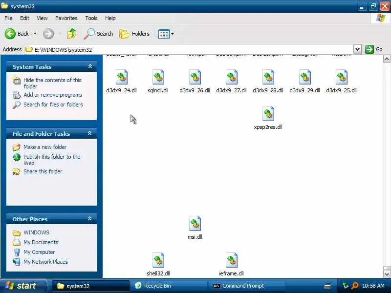391x293 pixels.
Task: Click Hide the contents of this folder
Action: [52, 83]
